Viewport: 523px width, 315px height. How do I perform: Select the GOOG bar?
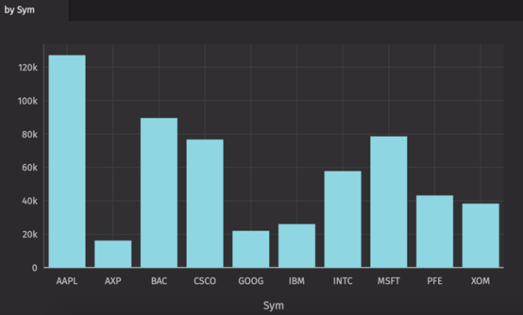pyautogui.click(x=251, y=249)
